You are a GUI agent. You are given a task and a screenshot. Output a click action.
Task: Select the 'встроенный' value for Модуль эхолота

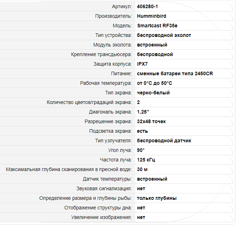click(x=152, y=45)
